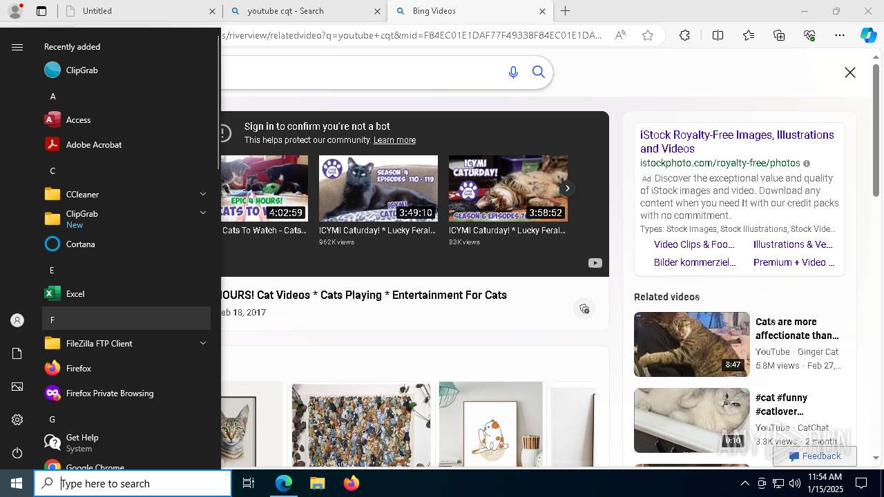Switch to Untitled tab

140,11
